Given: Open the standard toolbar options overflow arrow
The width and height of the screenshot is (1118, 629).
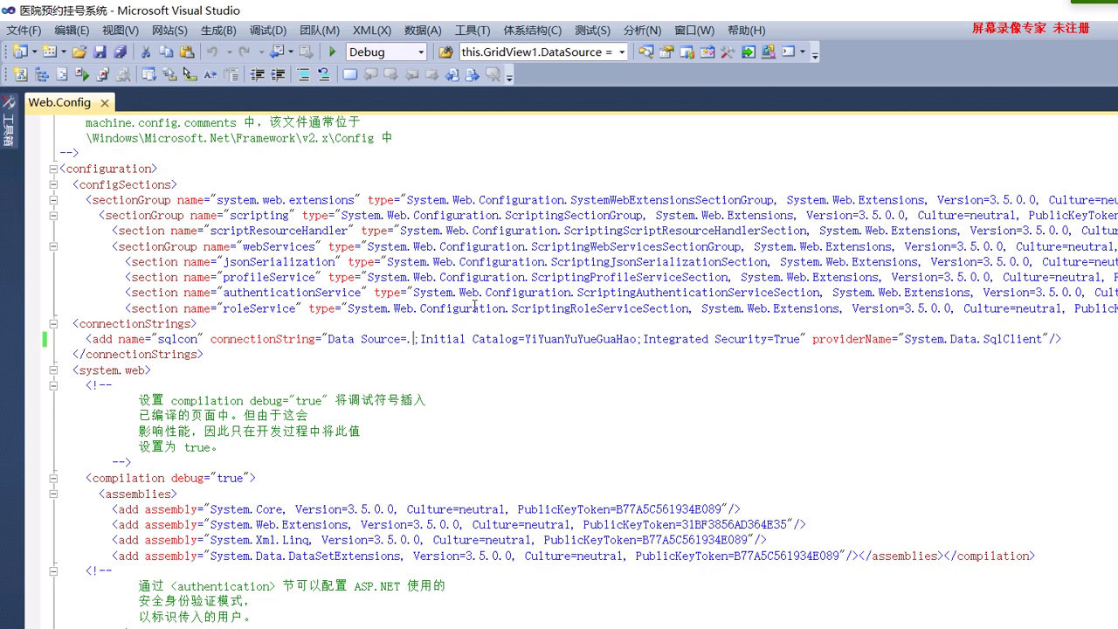Looking at the screenshot, I should (x=815, y=53).
